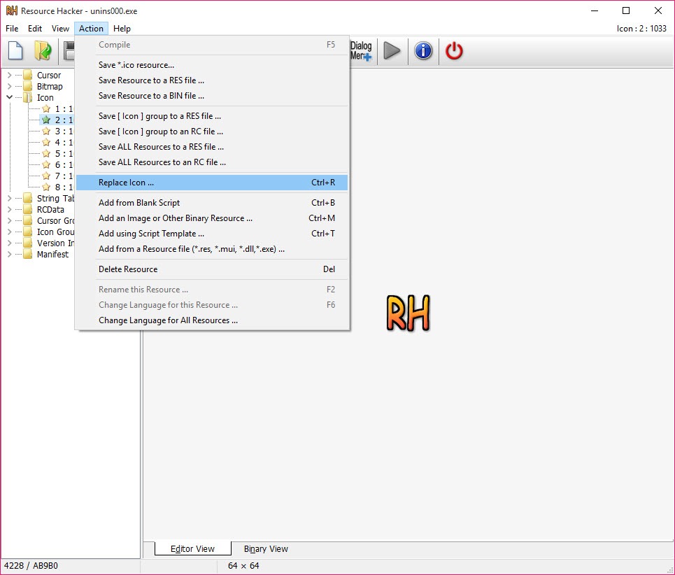Expand the Version Info tree node
The width and height of the screenshot is (675, 575).
pos(10,243)
